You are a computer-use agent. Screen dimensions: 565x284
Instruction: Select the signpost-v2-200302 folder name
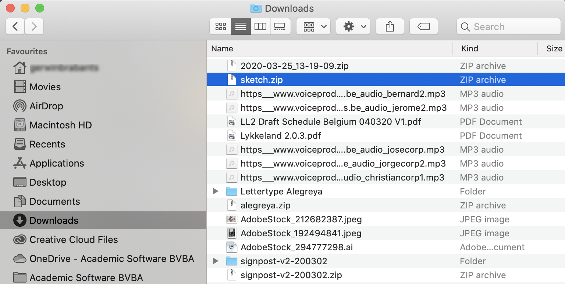pos(284,261)
